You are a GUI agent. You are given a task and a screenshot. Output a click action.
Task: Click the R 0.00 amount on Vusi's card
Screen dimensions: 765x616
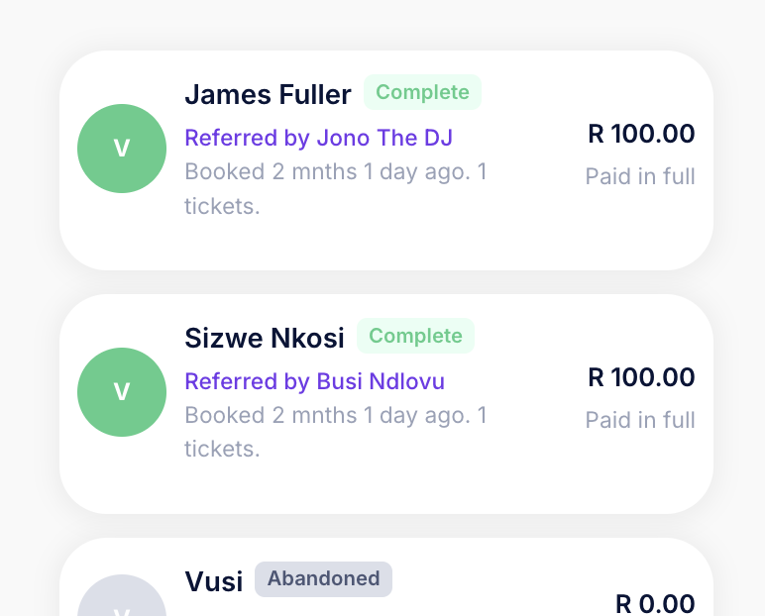coord(655,603)
